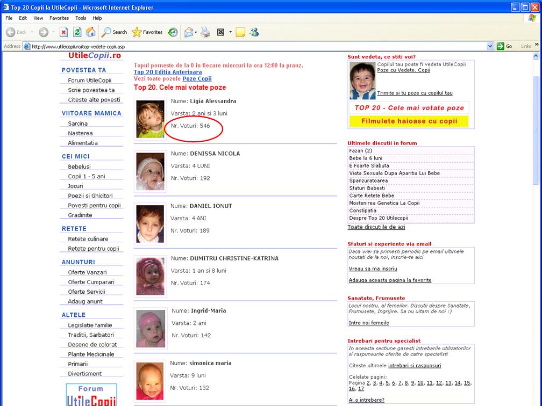Image resolution: width=542 pixels, height=406 pixels.
Task: Open Forum UtileCopii sidebar link
Action: click(x=90, y=81)
